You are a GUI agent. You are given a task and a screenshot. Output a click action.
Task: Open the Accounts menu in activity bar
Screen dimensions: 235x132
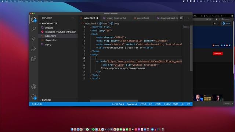point(33,87)
